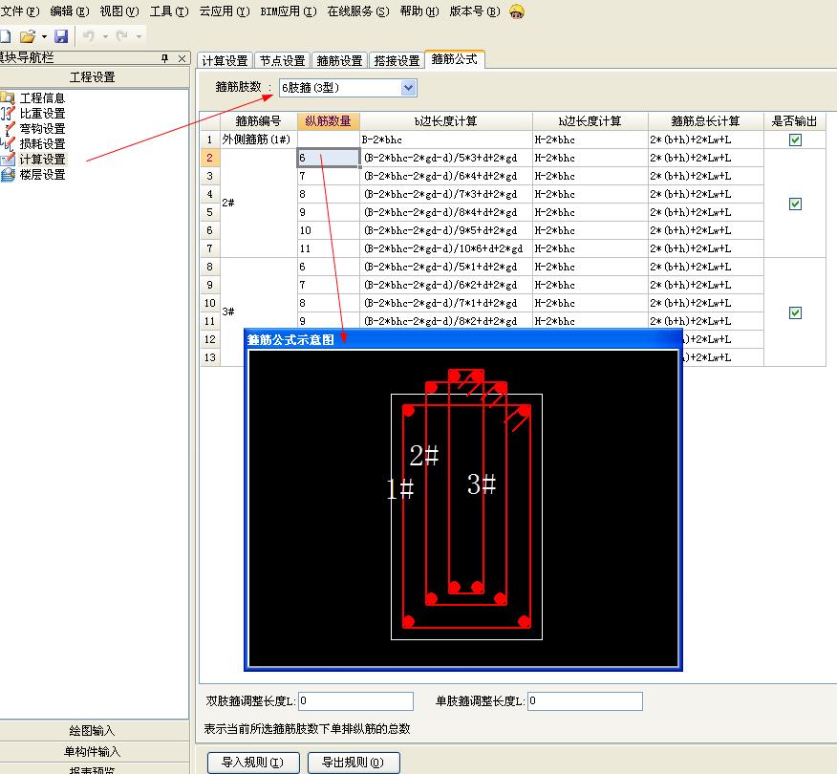Click the 导出规则 button
This screenshot has height=774, width=837.
point(354,763)
